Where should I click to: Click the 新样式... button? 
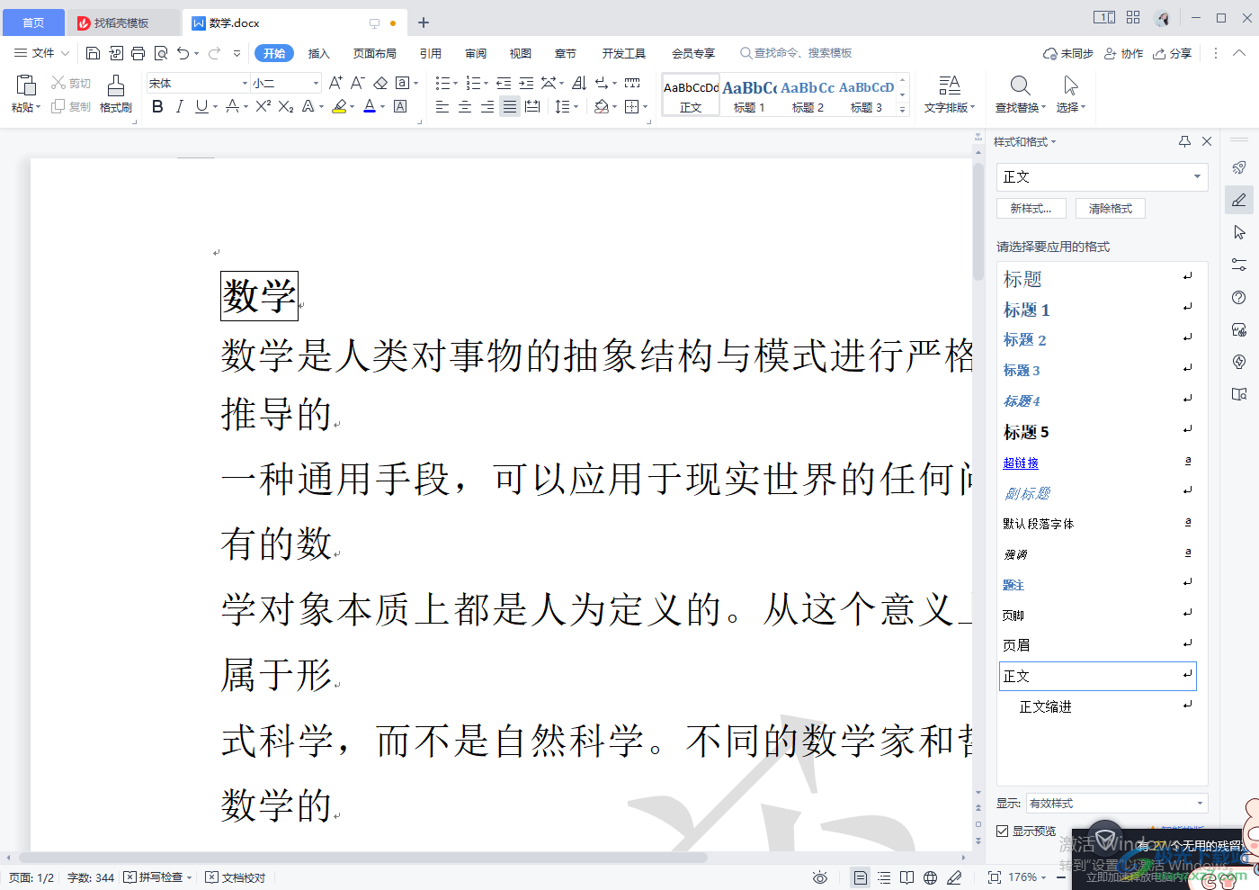click(x=1031, y=208)
